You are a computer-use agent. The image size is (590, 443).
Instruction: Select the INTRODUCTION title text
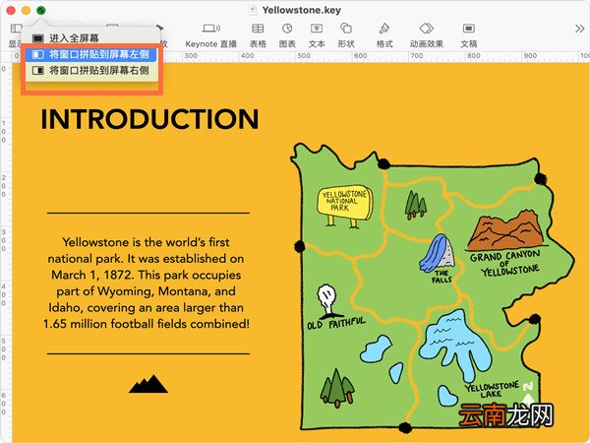tap(149, 119)
